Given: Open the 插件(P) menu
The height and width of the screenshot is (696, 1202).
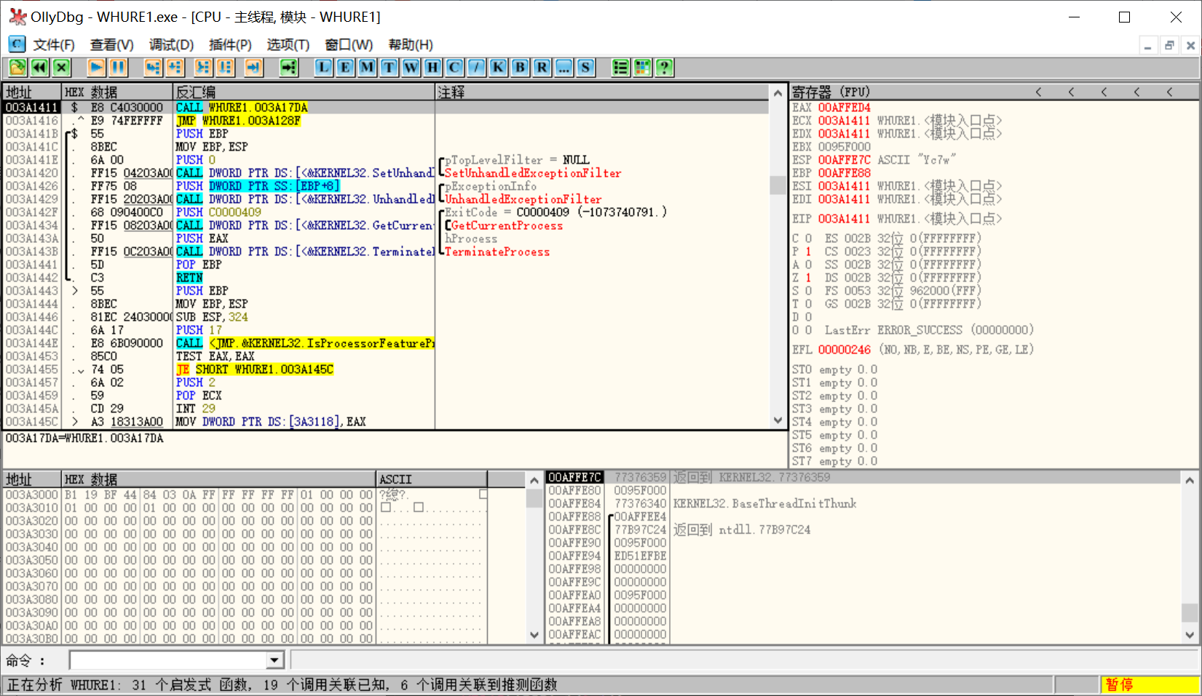Looking at the screenshot, I should [230, 44].
